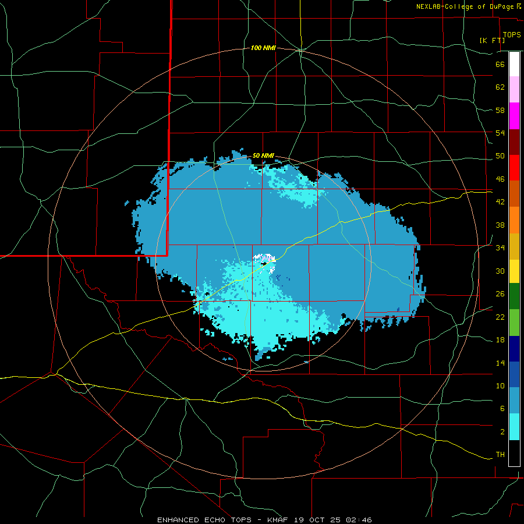This screenshot has height=524, width=524.
Task: Click the legend value 66
Action: tap(500, 64)
